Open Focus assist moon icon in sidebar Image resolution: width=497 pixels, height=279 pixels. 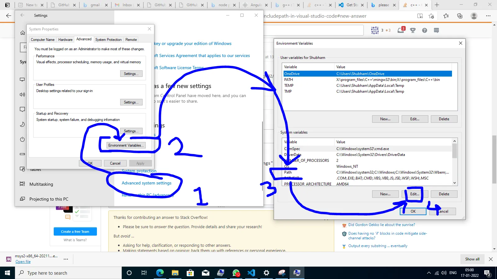pyautogui.click(x=22, y=124)
